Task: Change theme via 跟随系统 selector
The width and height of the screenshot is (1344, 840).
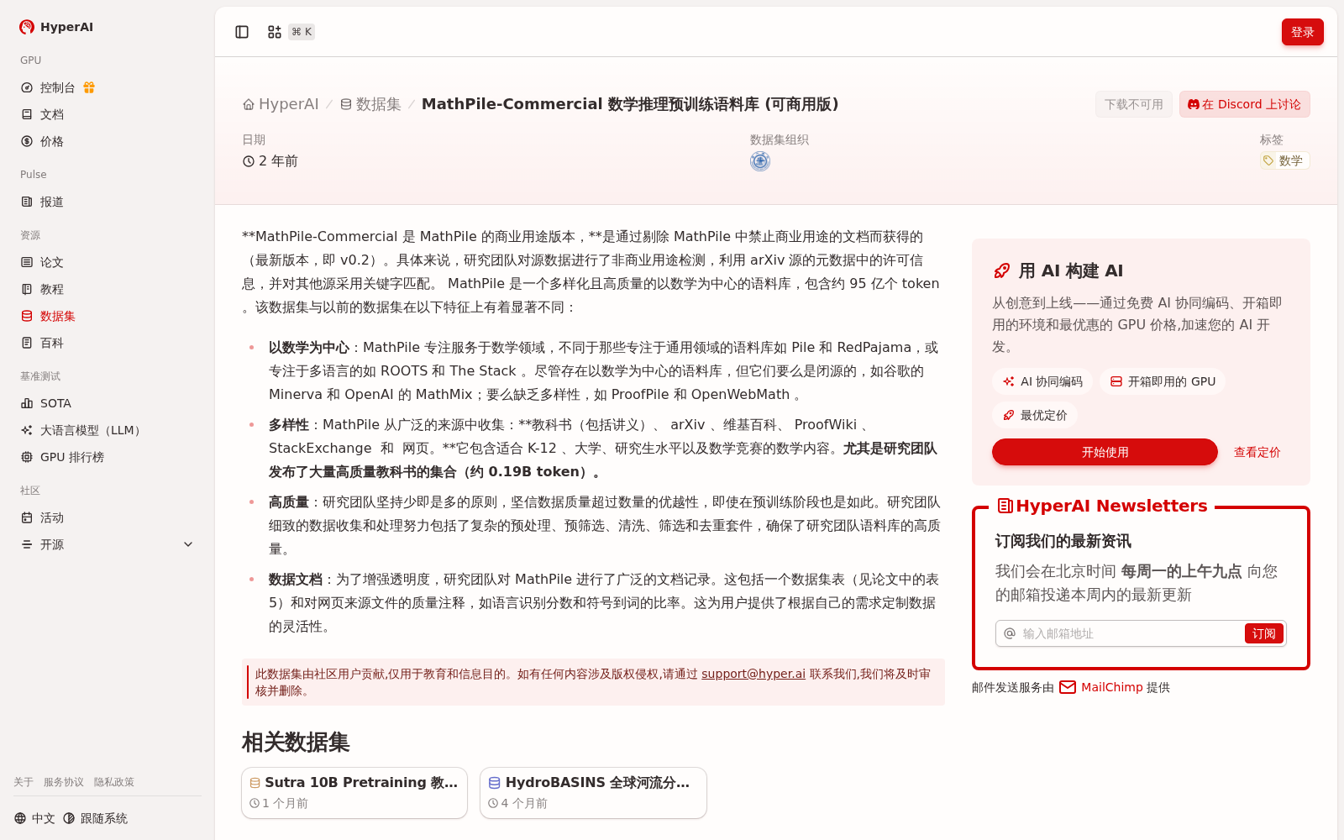Action: [x=95, y=818]
